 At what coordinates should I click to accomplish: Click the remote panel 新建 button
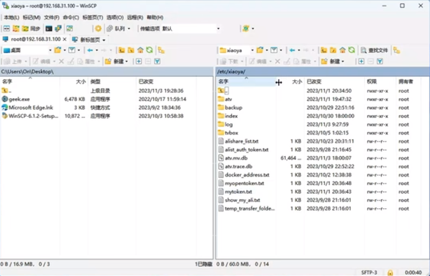pos(331,61)
